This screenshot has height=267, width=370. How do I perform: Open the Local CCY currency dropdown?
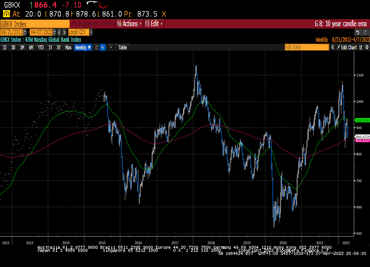(80, 32)
